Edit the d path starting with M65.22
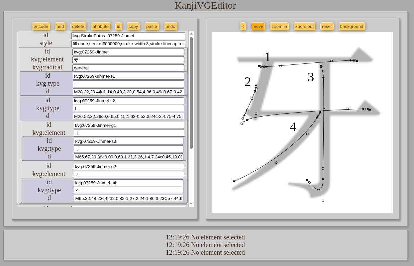The height and width of the screenshot is (266, 414). (x=129, y=198)
